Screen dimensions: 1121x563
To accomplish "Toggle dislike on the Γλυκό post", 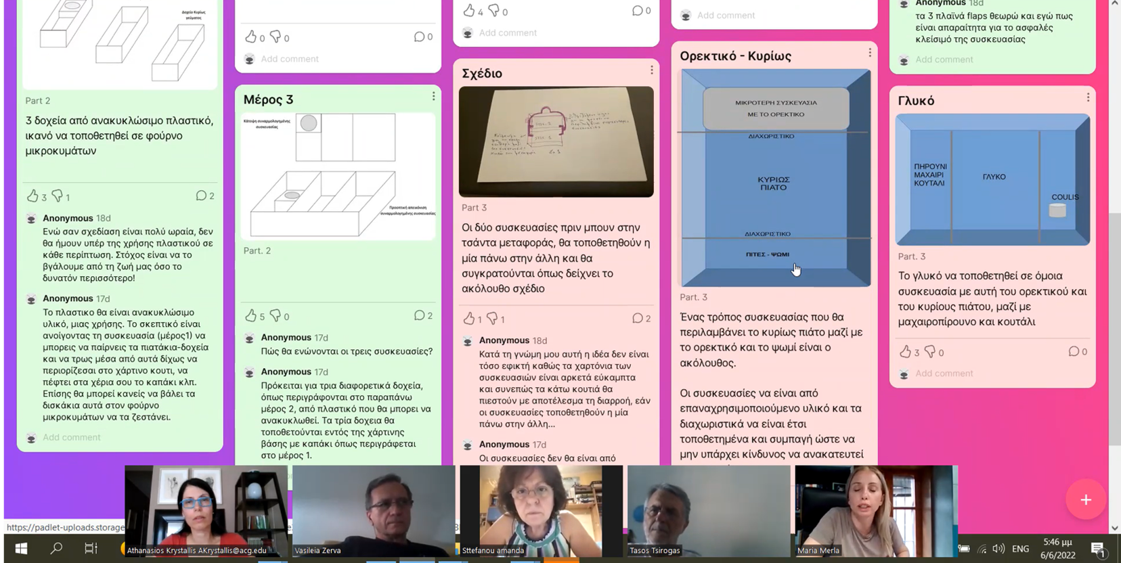I will click(x=930, y=352).
